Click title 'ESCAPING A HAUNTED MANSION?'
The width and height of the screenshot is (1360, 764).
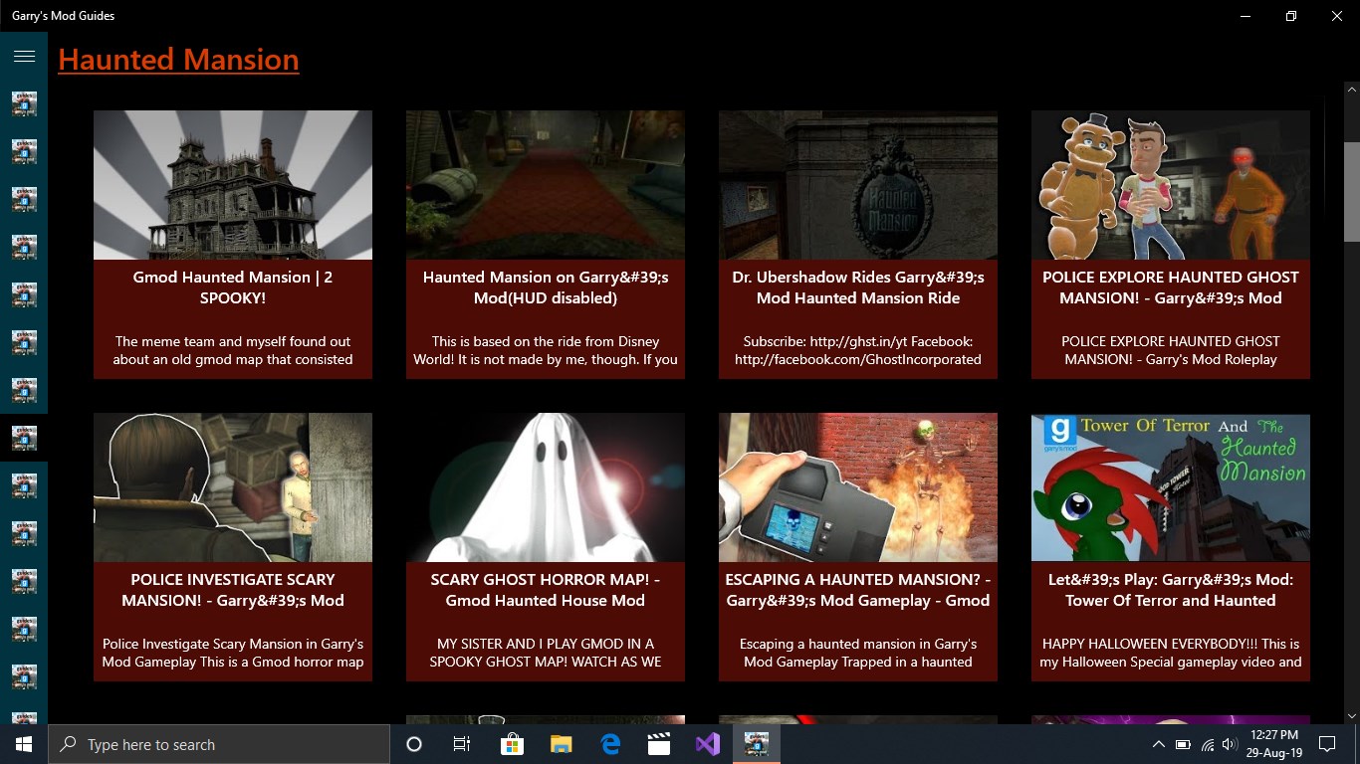(858, 590)
